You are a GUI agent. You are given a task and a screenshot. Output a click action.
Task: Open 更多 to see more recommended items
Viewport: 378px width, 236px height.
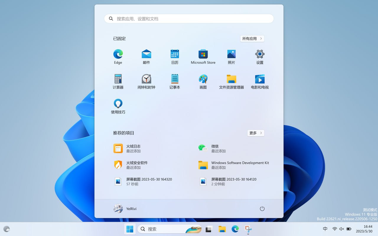[255, 133]
